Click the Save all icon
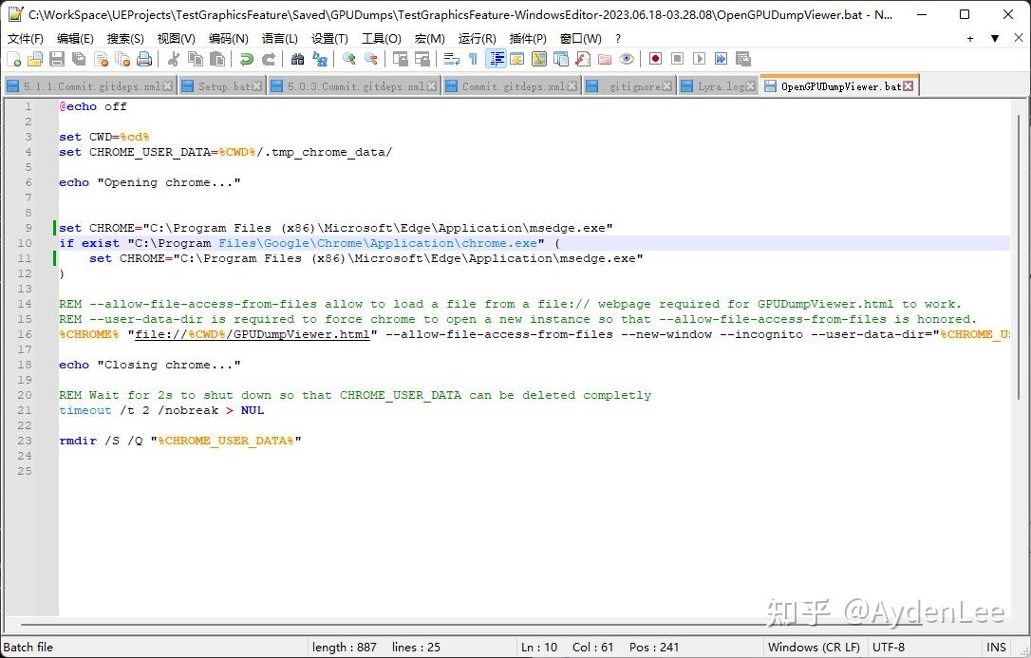Image resolution: width=1031 pixels, height=658 pixels. (79, 59)
